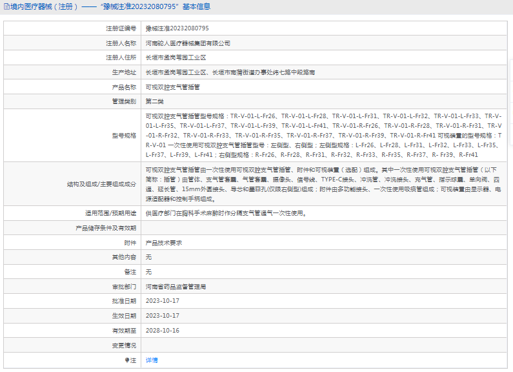Click the 生产地址 label cell
Viewport: 513px width, 372px height.
pos(72,72)
